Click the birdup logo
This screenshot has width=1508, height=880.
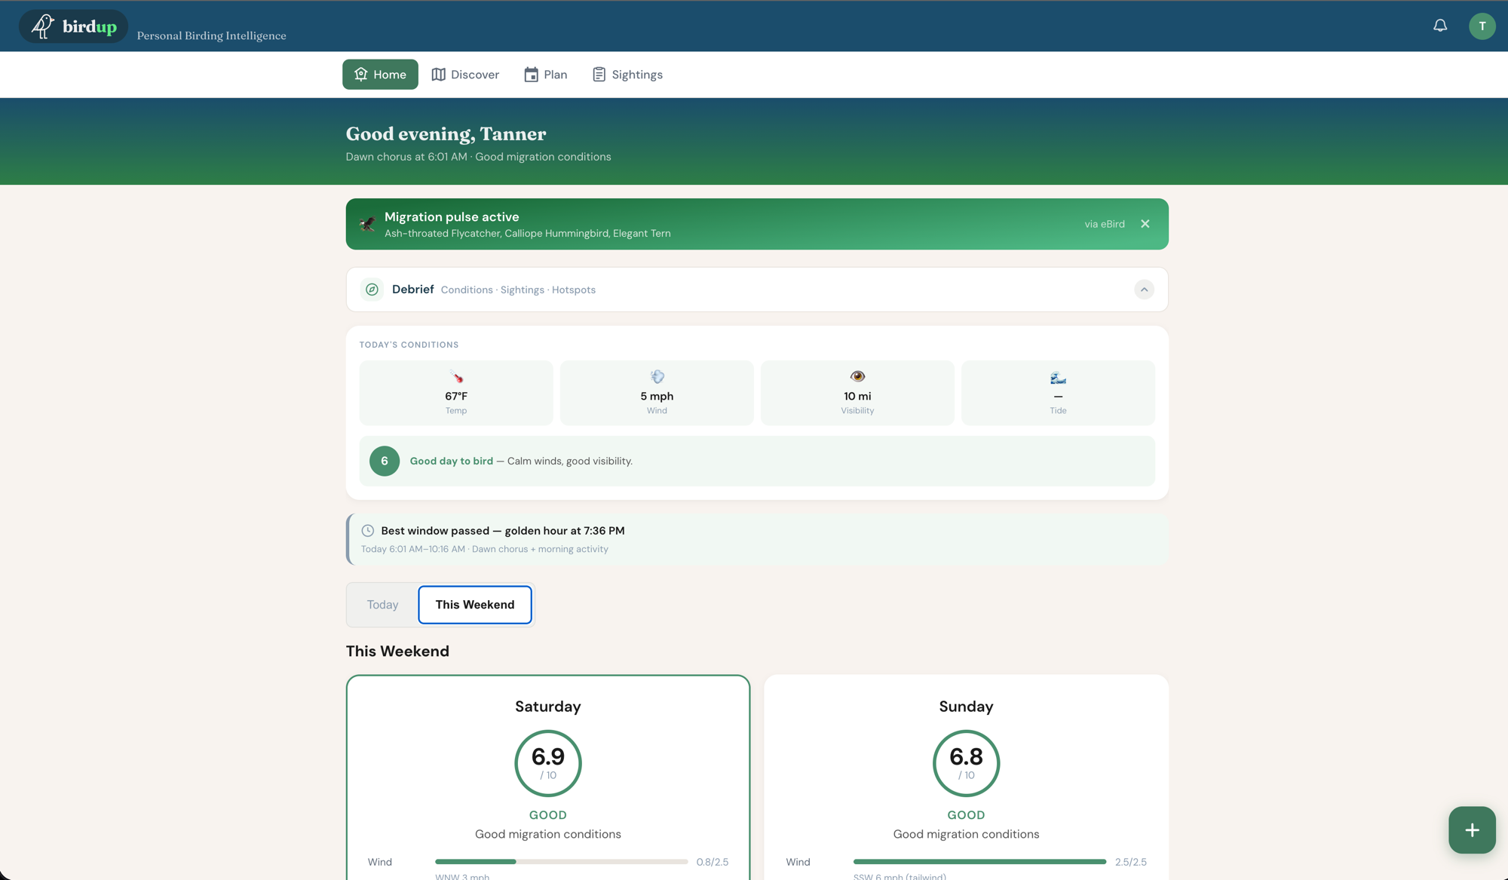[x=73, y=26]
